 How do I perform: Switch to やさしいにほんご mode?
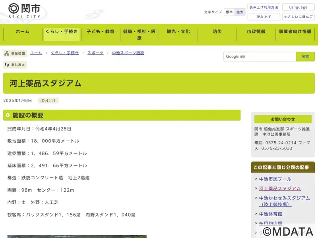298,17
